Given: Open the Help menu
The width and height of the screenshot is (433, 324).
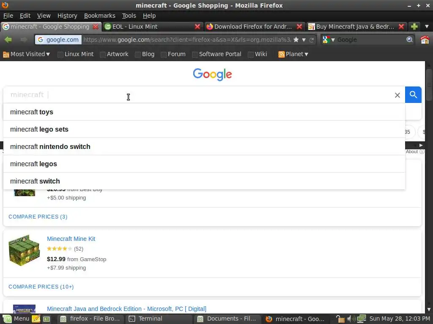Looking at the screenshot, I should 149,16.
